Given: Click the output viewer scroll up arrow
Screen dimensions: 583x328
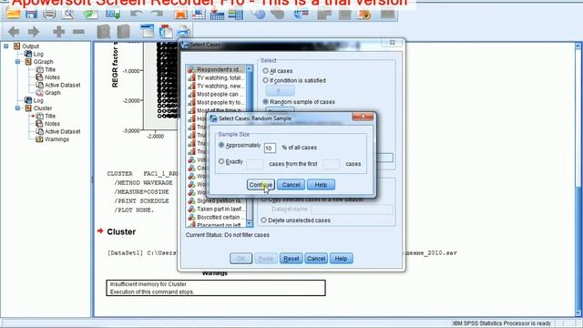Looking at the screenshot, I should click(x=578, y=46).
